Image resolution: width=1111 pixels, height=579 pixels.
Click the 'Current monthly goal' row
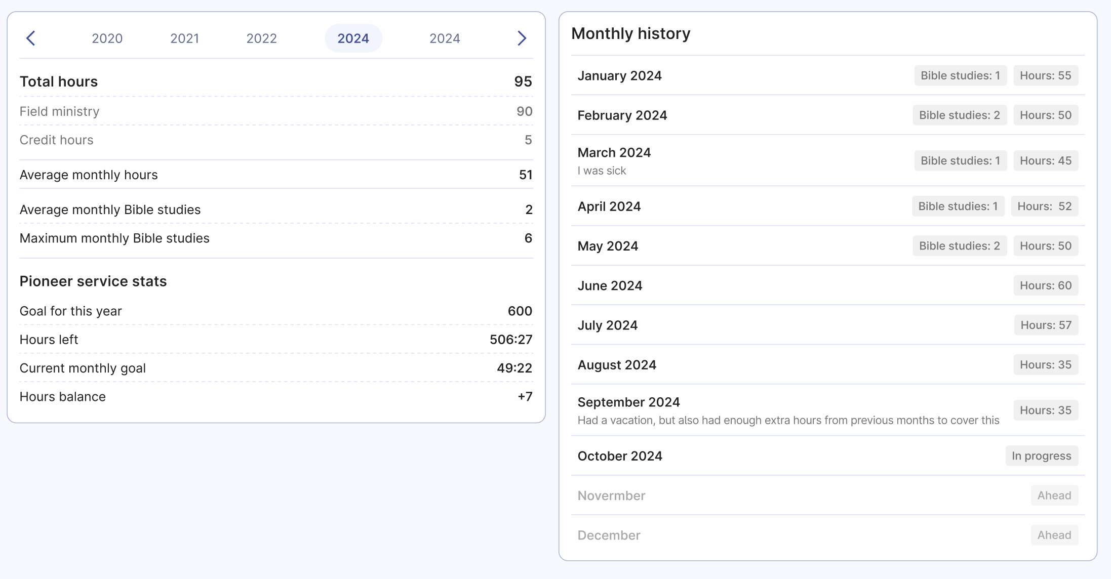coord(276,368)
